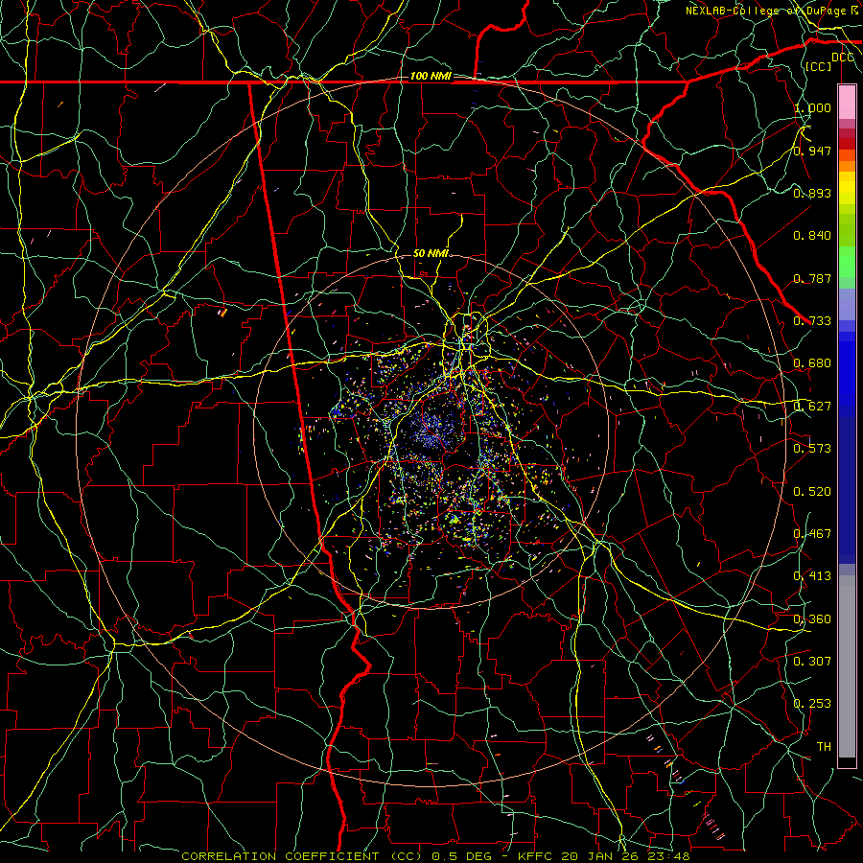Click the 50 NMI range ring label

[x=431, y=254]
